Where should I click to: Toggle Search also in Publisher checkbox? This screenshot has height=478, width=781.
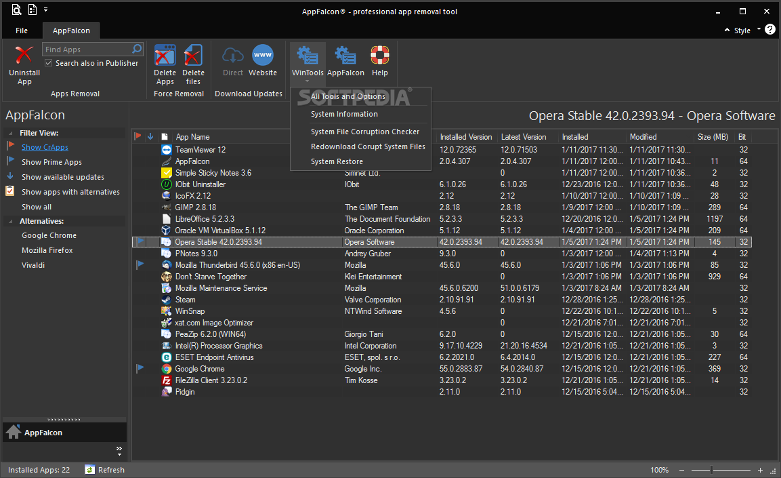click(48, 63)
